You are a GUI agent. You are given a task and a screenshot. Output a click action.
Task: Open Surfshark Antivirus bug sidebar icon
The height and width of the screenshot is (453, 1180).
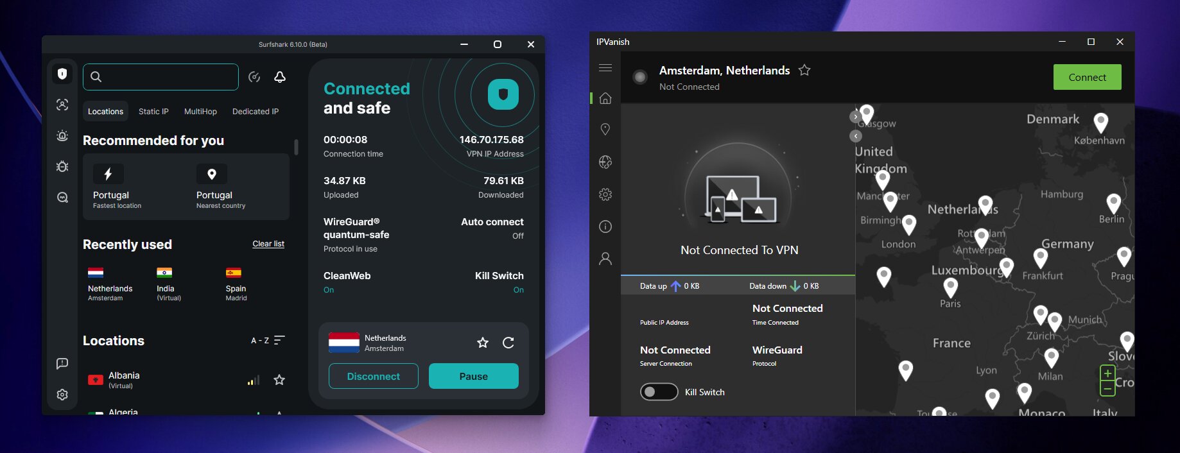(x=62, y=166)
